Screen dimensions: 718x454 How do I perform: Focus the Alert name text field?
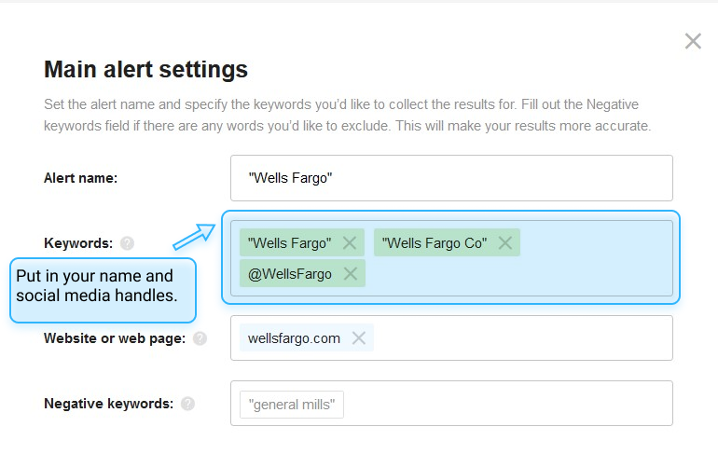click(x=451, y=178)
